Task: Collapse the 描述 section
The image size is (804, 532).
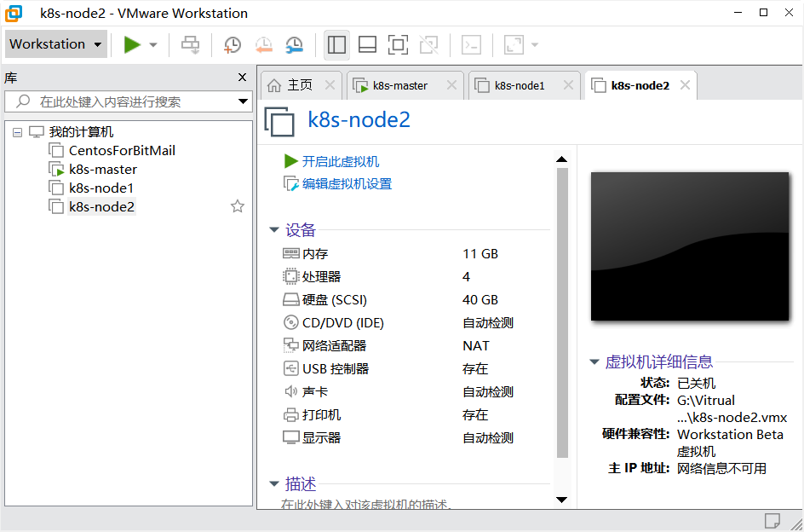Action: pyautogui.click(x=275, y=483)
